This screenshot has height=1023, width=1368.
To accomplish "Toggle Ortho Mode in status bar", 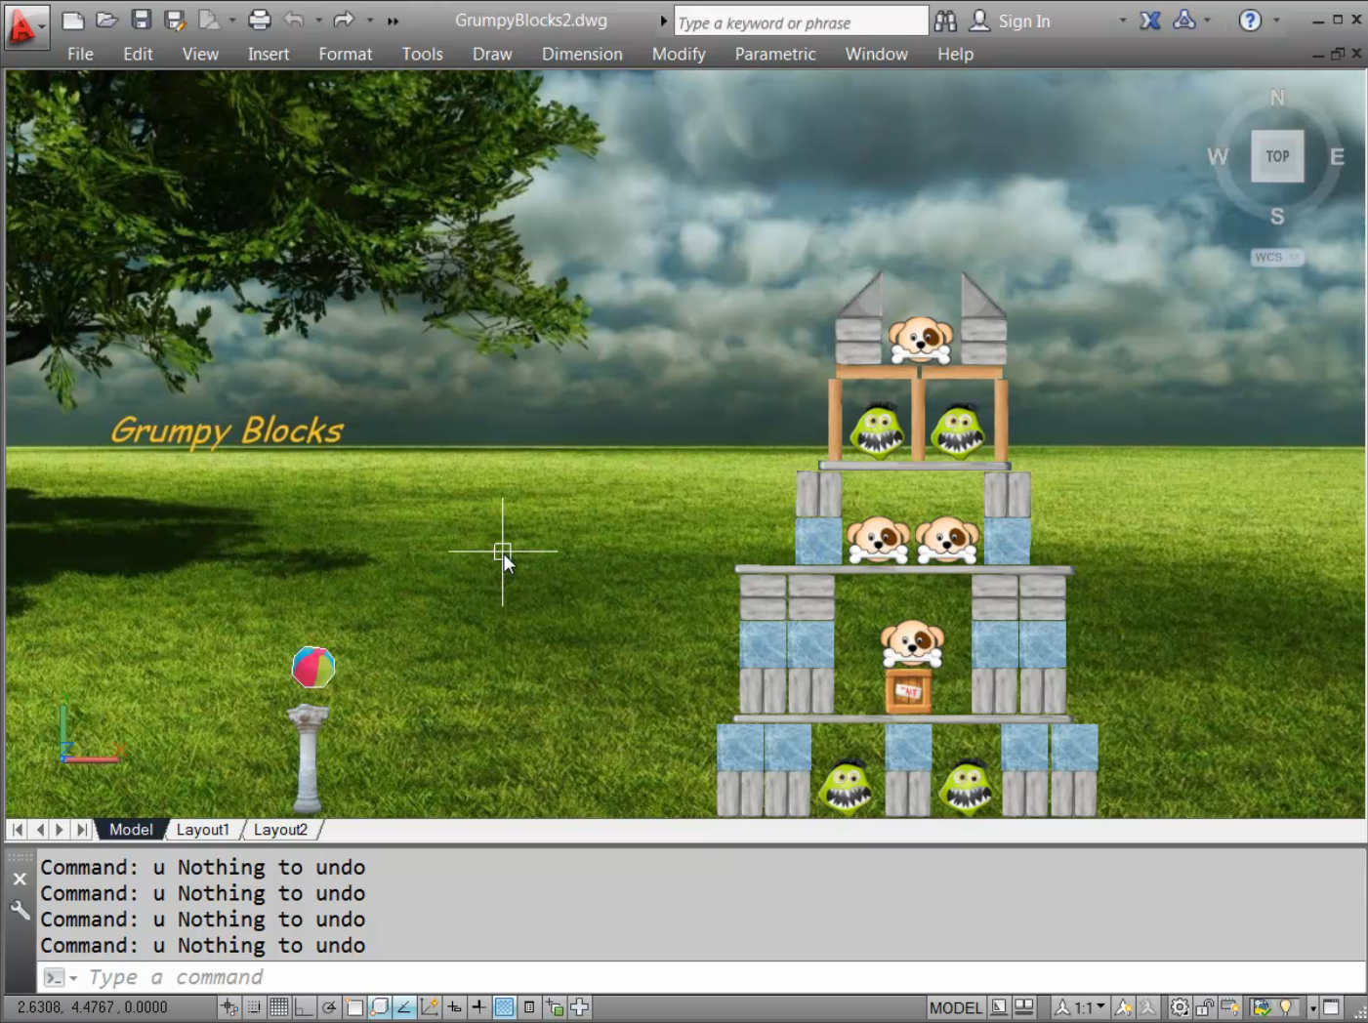I will click(304, 1007).
